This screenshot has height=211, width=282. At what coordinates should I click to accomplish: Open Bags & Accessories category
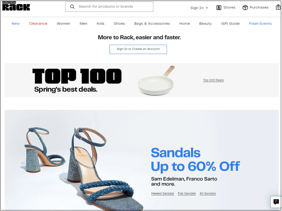pyautogui.click(x=152, y=24)
